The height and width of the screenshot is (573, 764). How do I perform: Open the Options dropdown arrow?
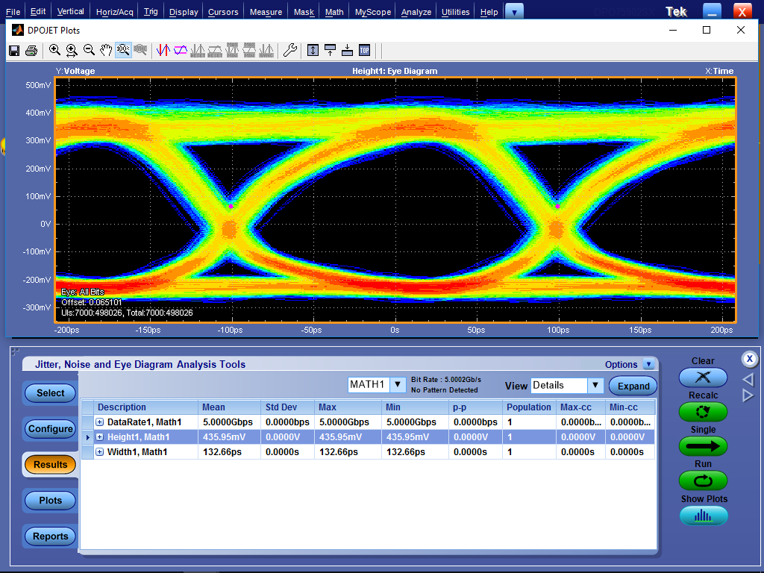[x=648, y=364]
